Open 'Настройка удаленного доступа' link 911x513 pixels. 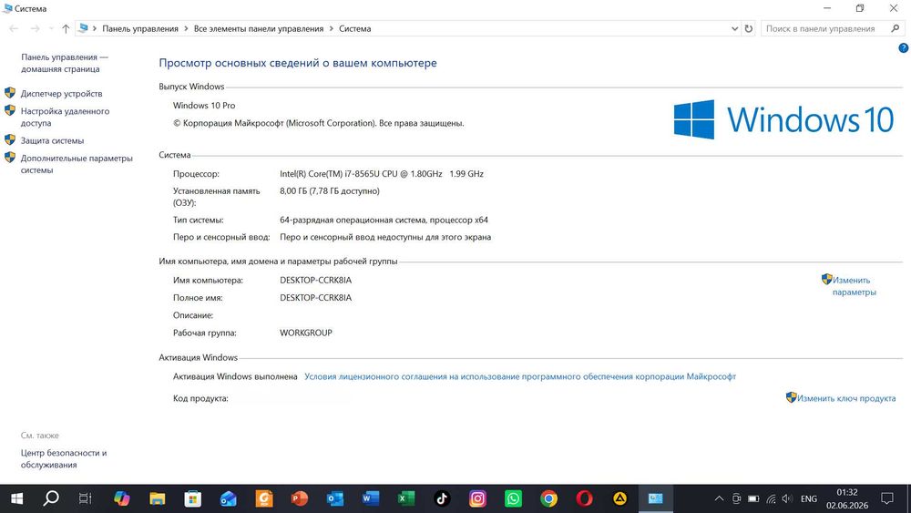(65, 117)
